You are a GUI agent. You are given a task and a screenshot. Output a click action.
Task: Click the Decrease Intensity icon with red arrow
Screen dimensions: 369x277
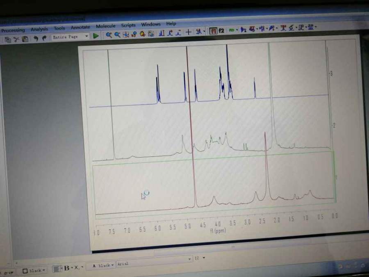pyautogui.click(x=170, y=33)
